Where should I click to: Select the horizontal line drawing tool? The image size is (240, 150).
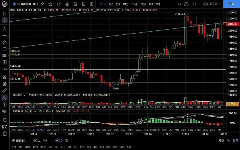(4, 35)
